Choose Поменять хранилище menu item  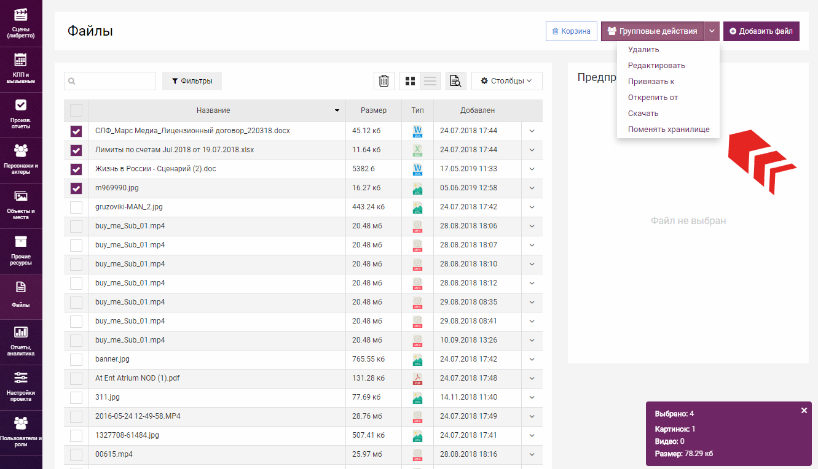coord(668,130)
